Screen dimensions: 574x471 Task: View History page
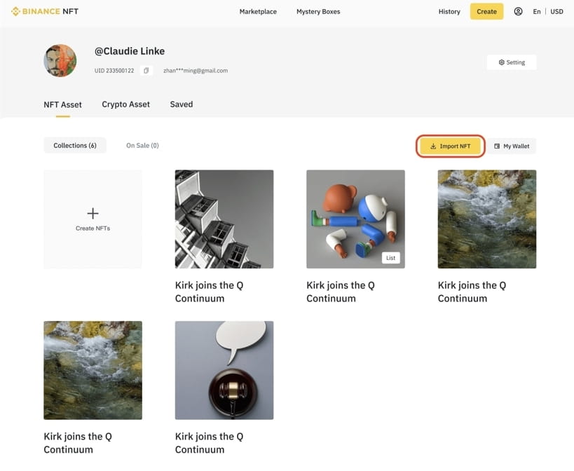coord(449,12)
